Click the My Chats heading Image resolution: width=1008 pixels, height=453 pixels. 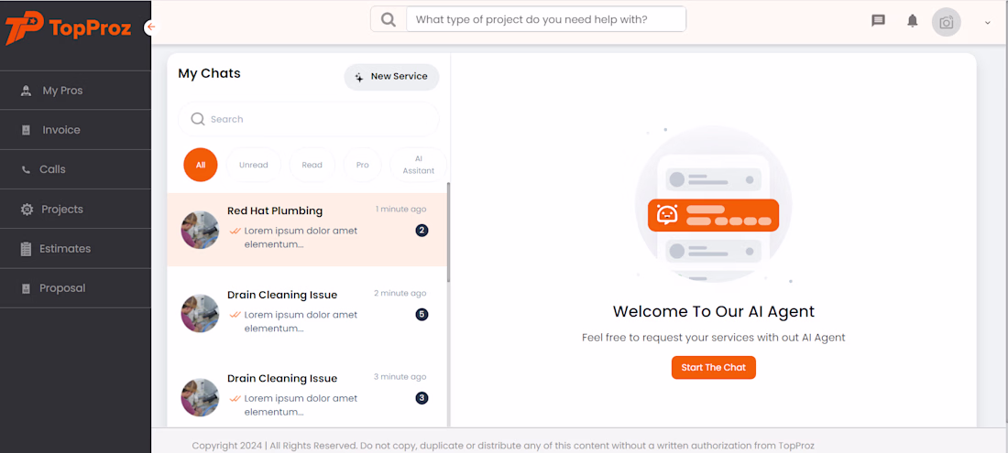209,74
